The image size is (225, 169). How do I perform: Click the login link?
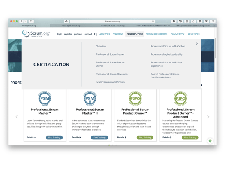point(60,34)
